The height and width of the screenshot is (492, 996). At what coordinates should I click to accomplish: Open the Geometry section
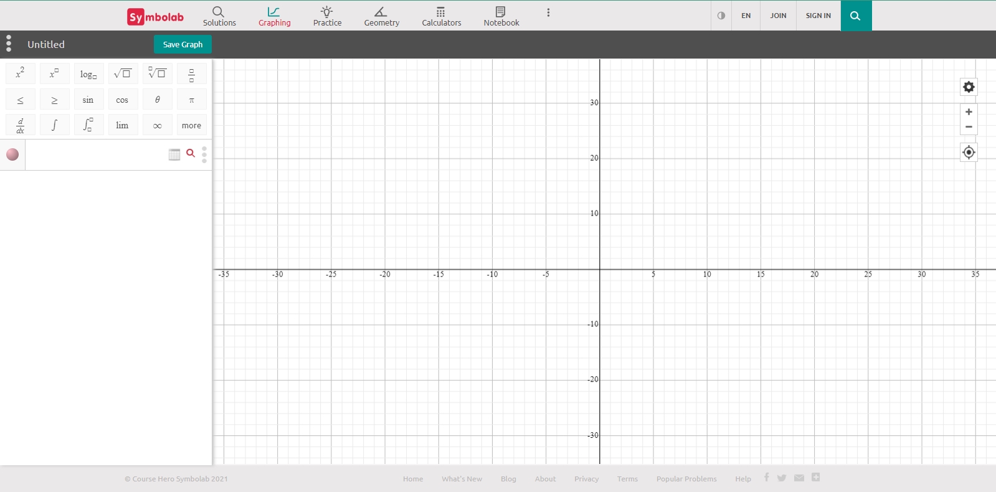[382, 16]
